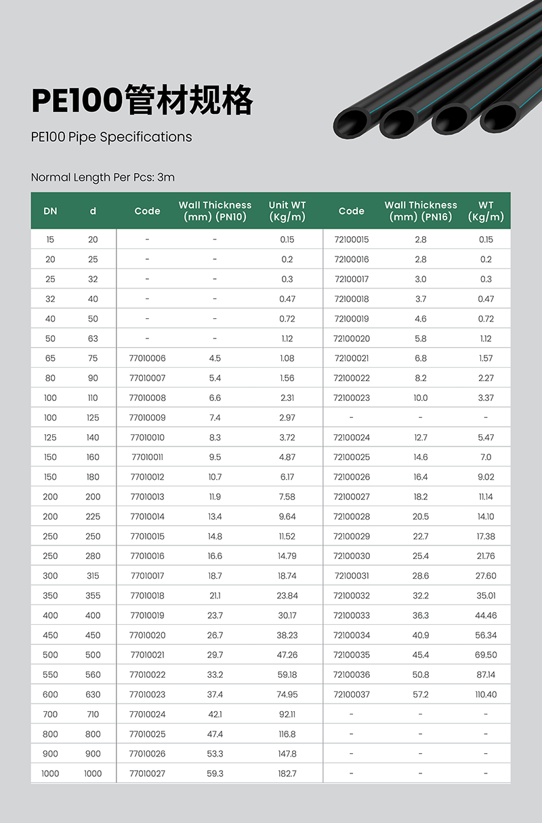This screenshot has width=542, height=823.
Task: Click code 77010027 in last row
Action: pos(147,773)
